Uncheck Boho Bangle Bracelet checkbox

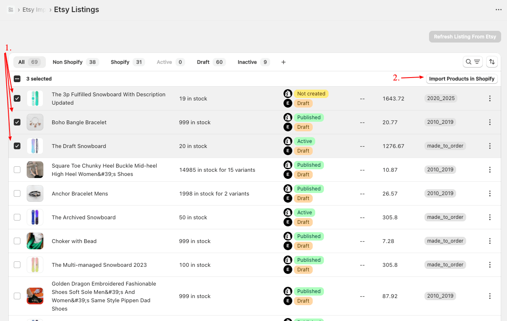(17, 122)
